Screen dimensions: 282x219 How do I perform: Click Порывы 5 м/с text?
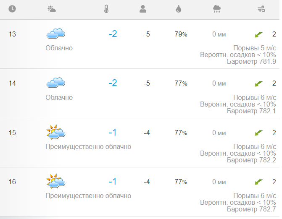255,48
